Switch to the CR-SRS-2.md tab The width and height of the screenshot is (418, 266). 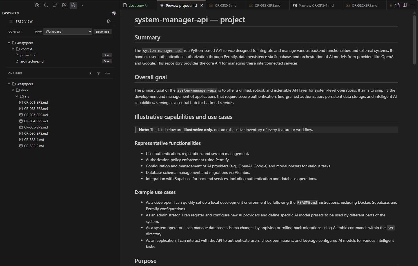[x=226, y=5]
